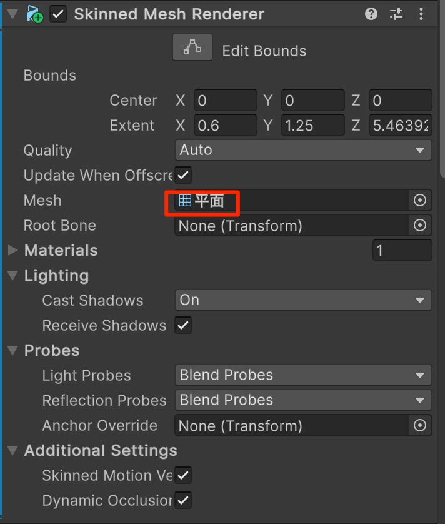Toggle Update When Offscreen checkbox
Viewport: 445px width, 524px height.
click(x=183, y=175)
